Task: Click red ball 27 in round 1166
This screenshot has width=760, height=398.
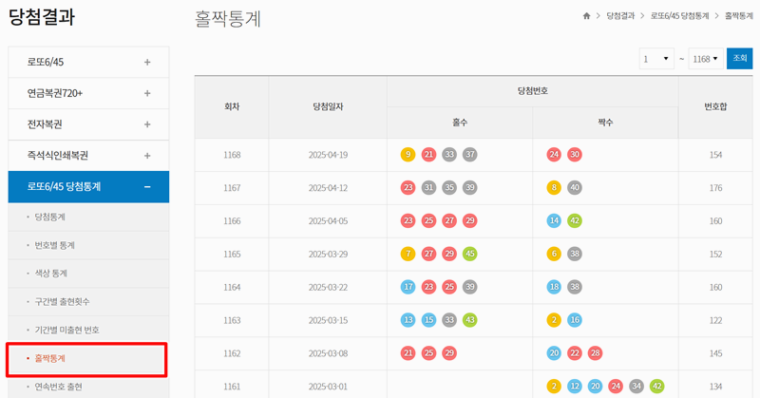Action: (x=449, y=220)
